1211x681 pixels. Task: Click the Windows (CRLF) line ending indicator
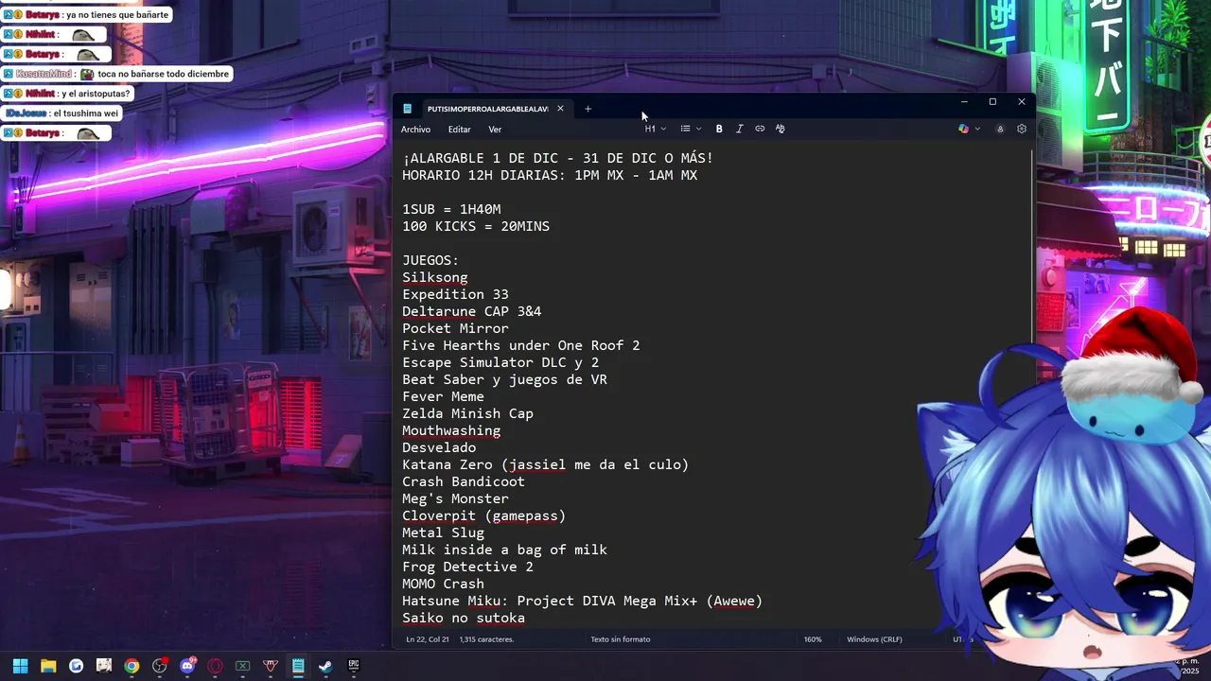point(874,639)
